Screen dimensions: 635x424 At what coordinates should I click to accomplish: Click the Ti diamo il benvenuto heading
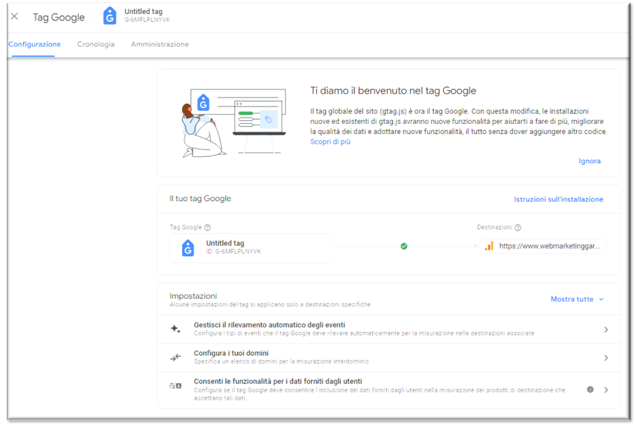point(393,90)
